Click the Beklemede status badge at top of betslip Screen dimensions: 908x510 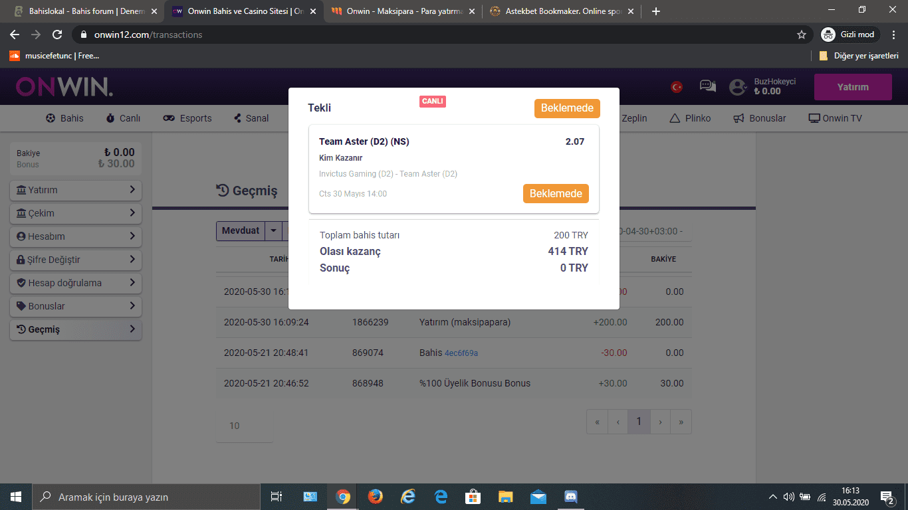(567, 108)
